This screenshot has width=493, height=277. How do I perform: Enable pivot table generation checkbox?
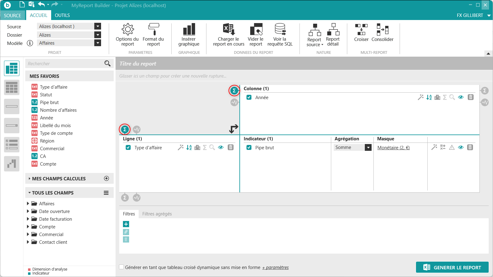click(x=122, y=267)
